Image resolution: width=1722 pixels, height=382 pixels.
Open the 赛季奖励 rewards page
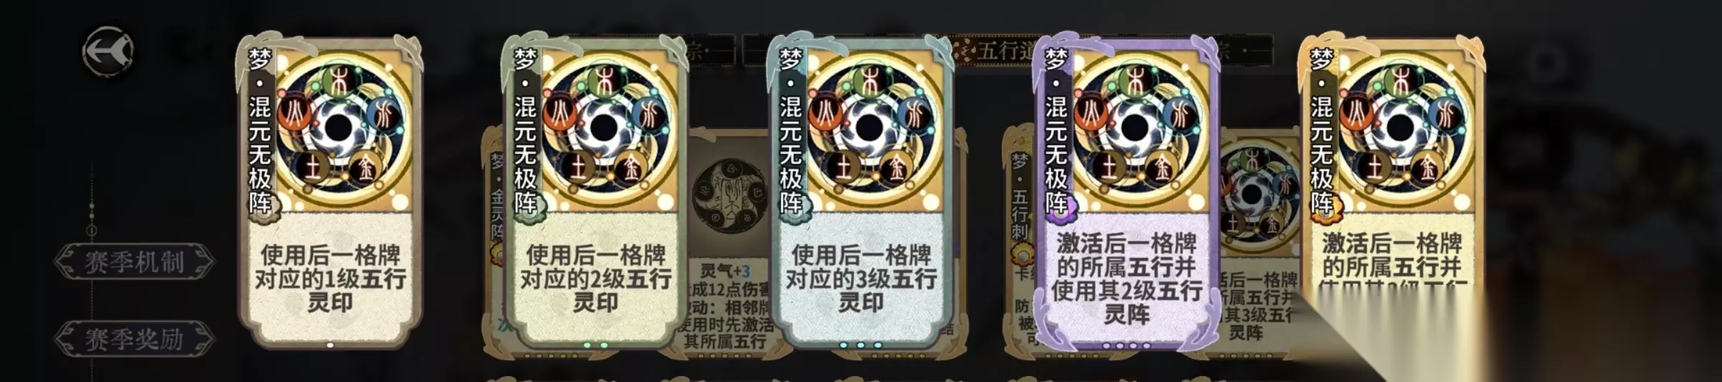pyautogui.click(x=134, y=338)
